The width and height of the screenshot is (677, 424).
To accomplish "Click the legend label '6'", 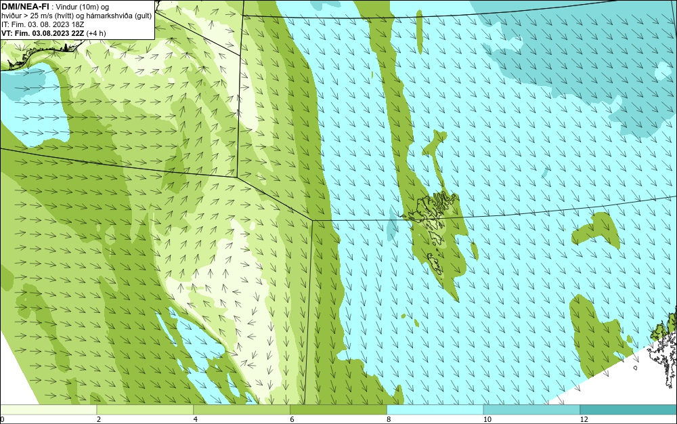I will 292,419.
